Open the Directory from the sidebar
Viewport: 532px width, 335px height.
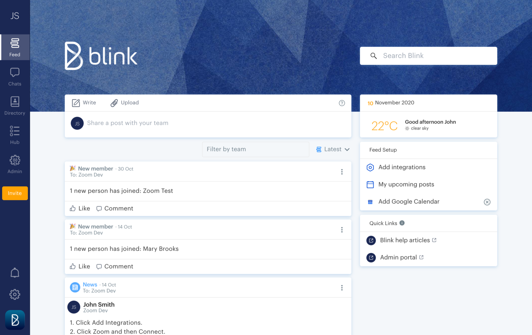[15, 106]
